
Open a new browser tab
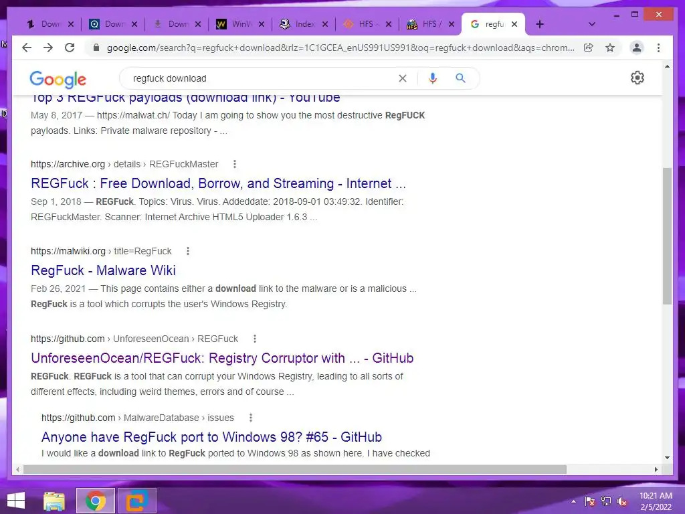(540, 25)
